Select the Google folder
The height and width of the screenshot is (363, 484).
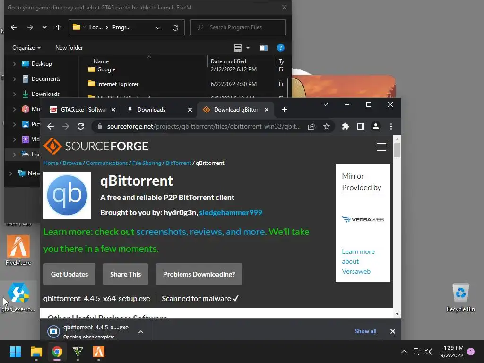[x=102, y=69]
